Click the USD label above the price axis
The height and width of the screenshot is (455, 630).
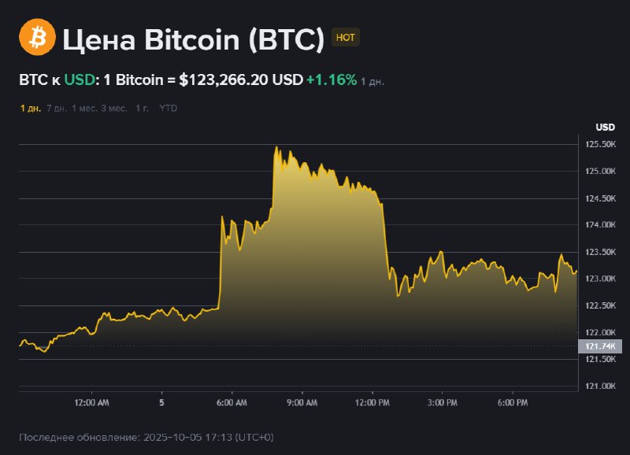click(x=605, y=128)
